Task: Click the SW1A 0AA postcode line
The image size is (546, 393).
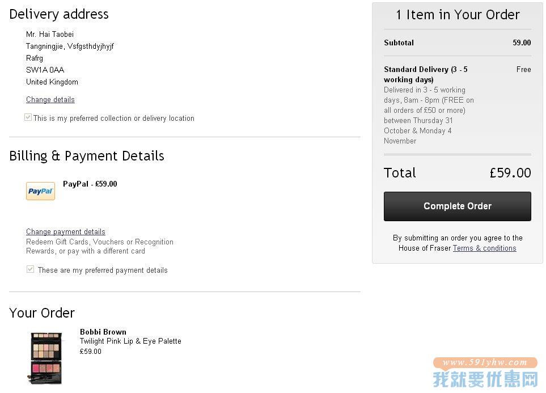Action: 45,70
